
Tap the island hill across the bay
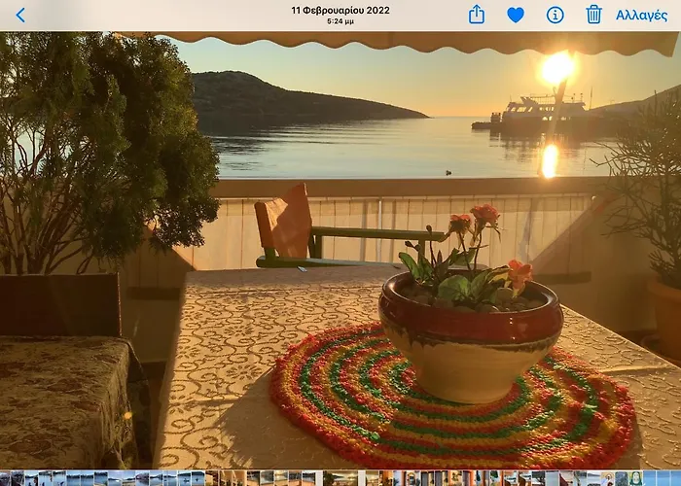tap(292, 97)
